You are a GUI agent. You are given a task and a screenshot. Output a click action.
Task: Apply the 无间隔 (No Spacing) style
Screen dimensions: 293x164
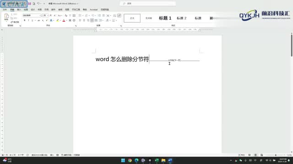tap(149, 18)
